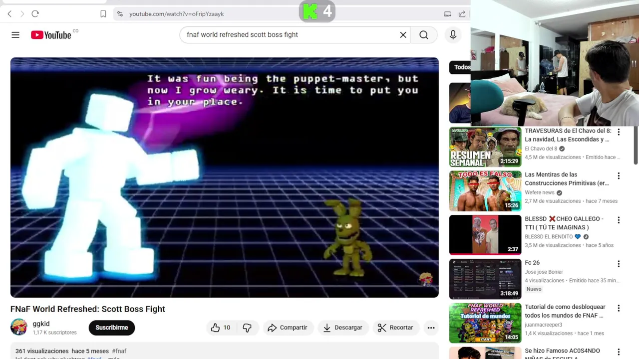The width and height of the screenshot is (639, 359).
Task: Open options for Se hizo Famoso video
Action: pyautogui.click(x=619, y=352)
